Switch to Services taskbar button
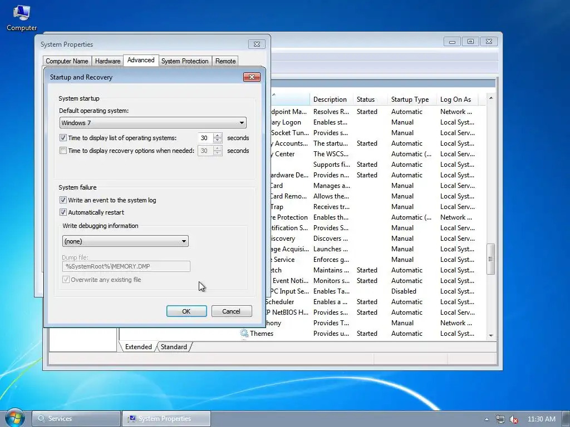The image size is (570, 427). coord(76,419)
